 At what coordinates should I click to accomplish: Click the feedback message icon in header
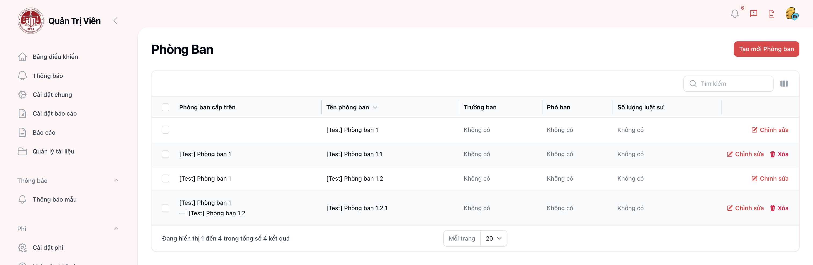753,14
